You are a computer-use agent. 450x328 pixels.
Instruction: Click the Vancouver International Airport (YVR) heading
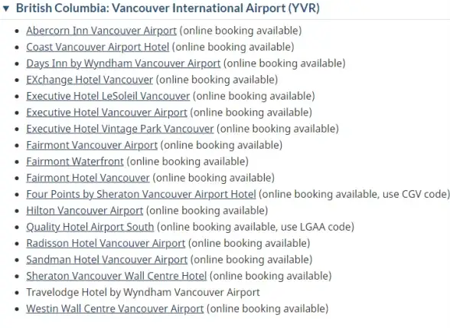click(168, 8)
